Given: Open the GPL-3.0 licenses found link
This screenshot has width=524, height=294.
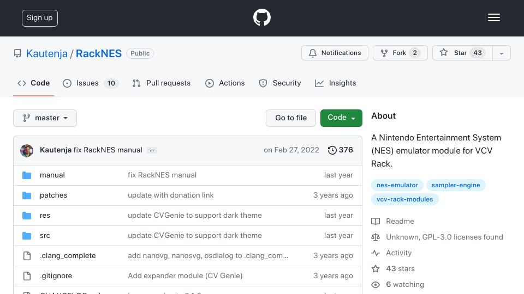Looking at the screenshot, I should point(437,237).
